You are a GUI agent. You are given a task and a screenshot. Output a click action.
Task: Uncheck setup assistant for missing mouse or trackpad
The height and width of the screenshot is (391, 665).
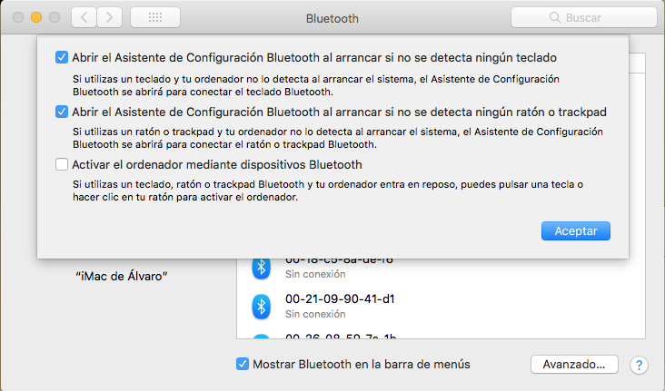62,112
